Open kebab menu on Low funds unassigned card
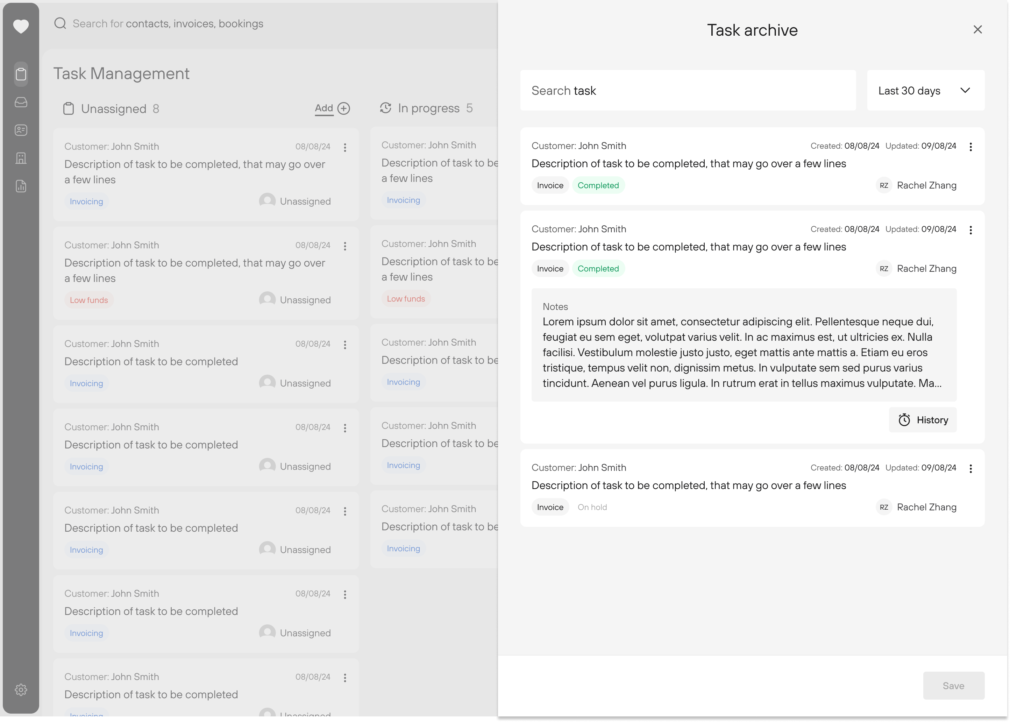The image size is (1010, 722). (345, 246)
